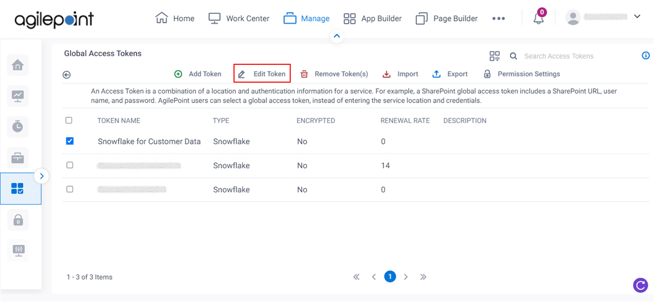Click the QR-style view icon beside search

pos(495,56)
